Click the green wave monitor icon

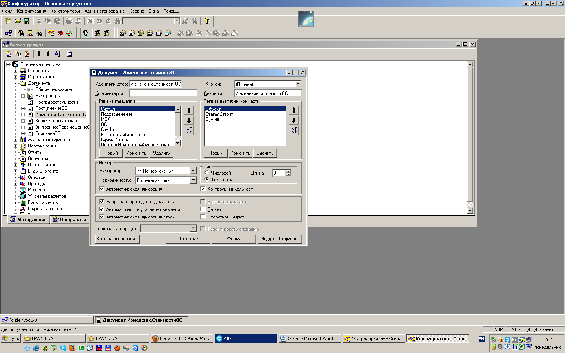[69, 33]
